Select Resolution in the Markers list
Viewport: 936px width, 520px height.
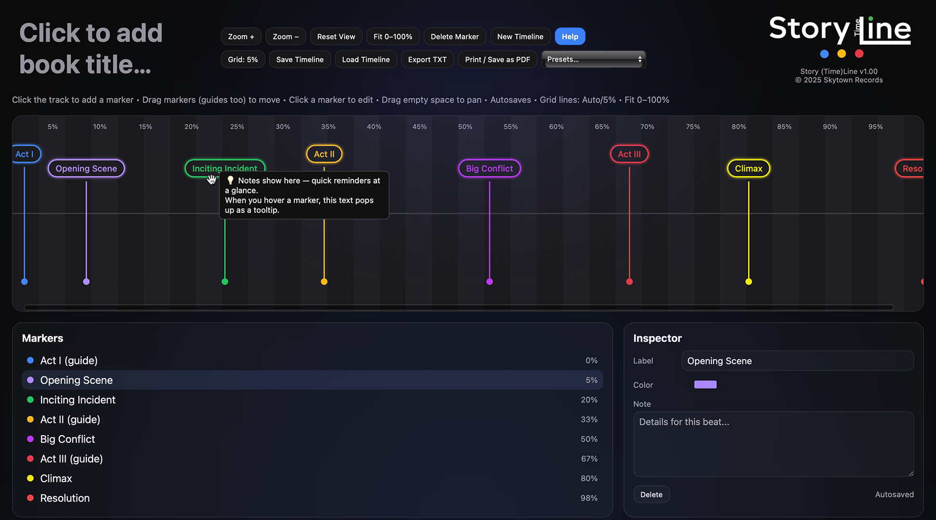coord(65,498)
